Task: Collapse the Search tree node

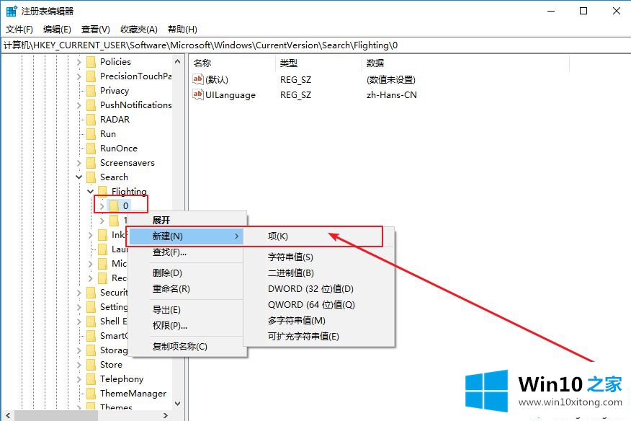Action: [x=79, y=177]
